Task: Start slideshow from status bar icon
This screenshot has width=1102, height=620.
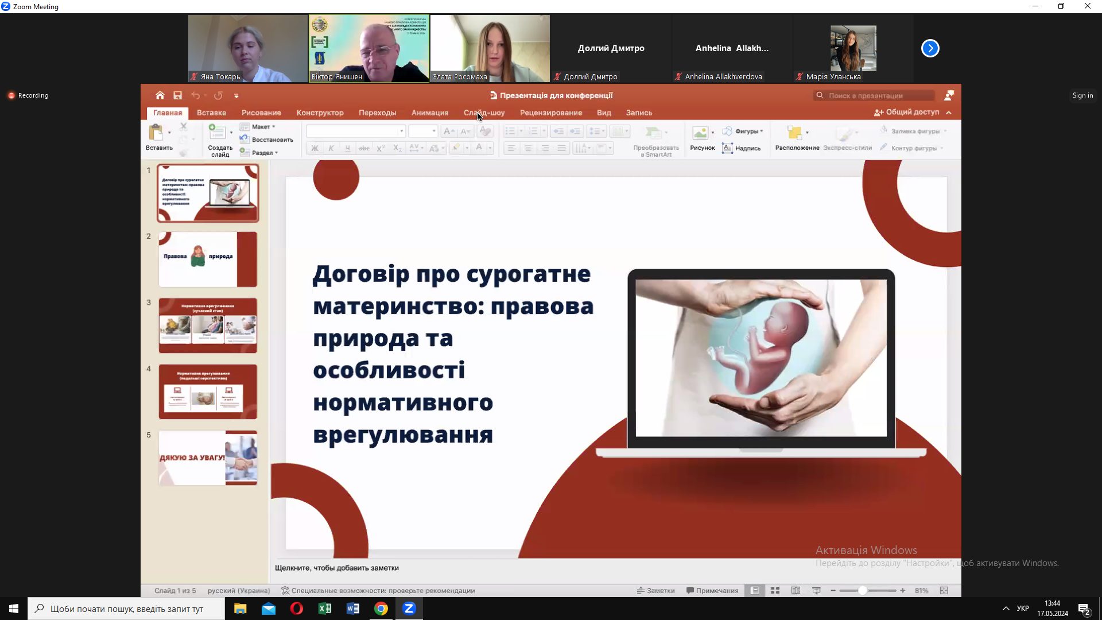Action: (x=816, y=591)
